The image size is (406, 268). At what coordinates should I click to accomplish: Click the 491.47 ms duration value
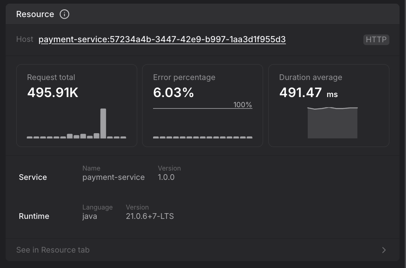(x=308, y=93)
